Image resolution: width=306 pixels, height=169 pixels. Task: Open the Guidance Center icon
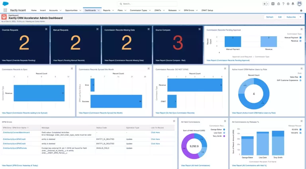[279, 4]
